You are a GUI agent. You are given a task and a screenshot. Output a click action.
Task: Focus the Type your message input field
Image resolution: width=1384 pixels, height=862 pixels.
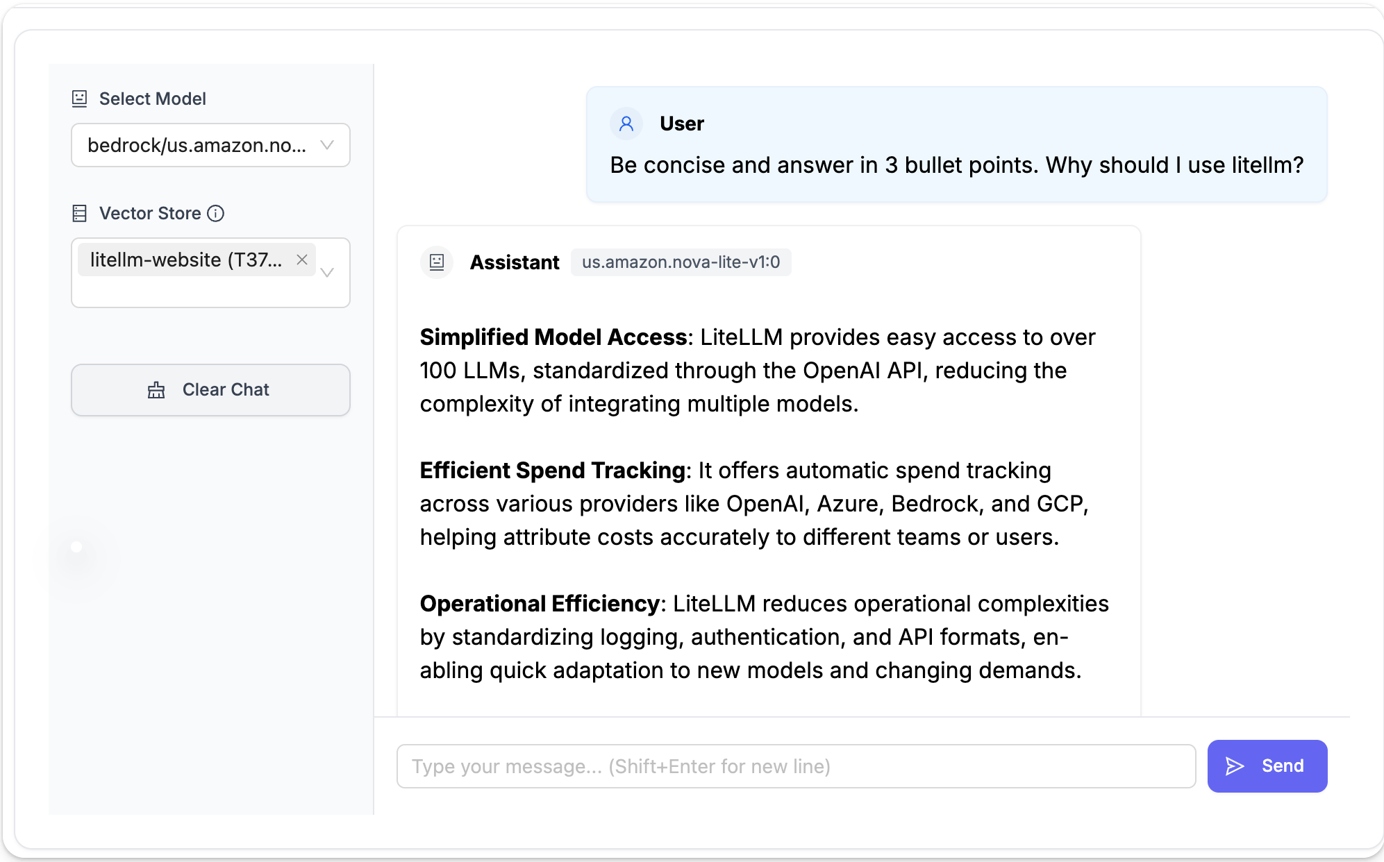(796, 766)
